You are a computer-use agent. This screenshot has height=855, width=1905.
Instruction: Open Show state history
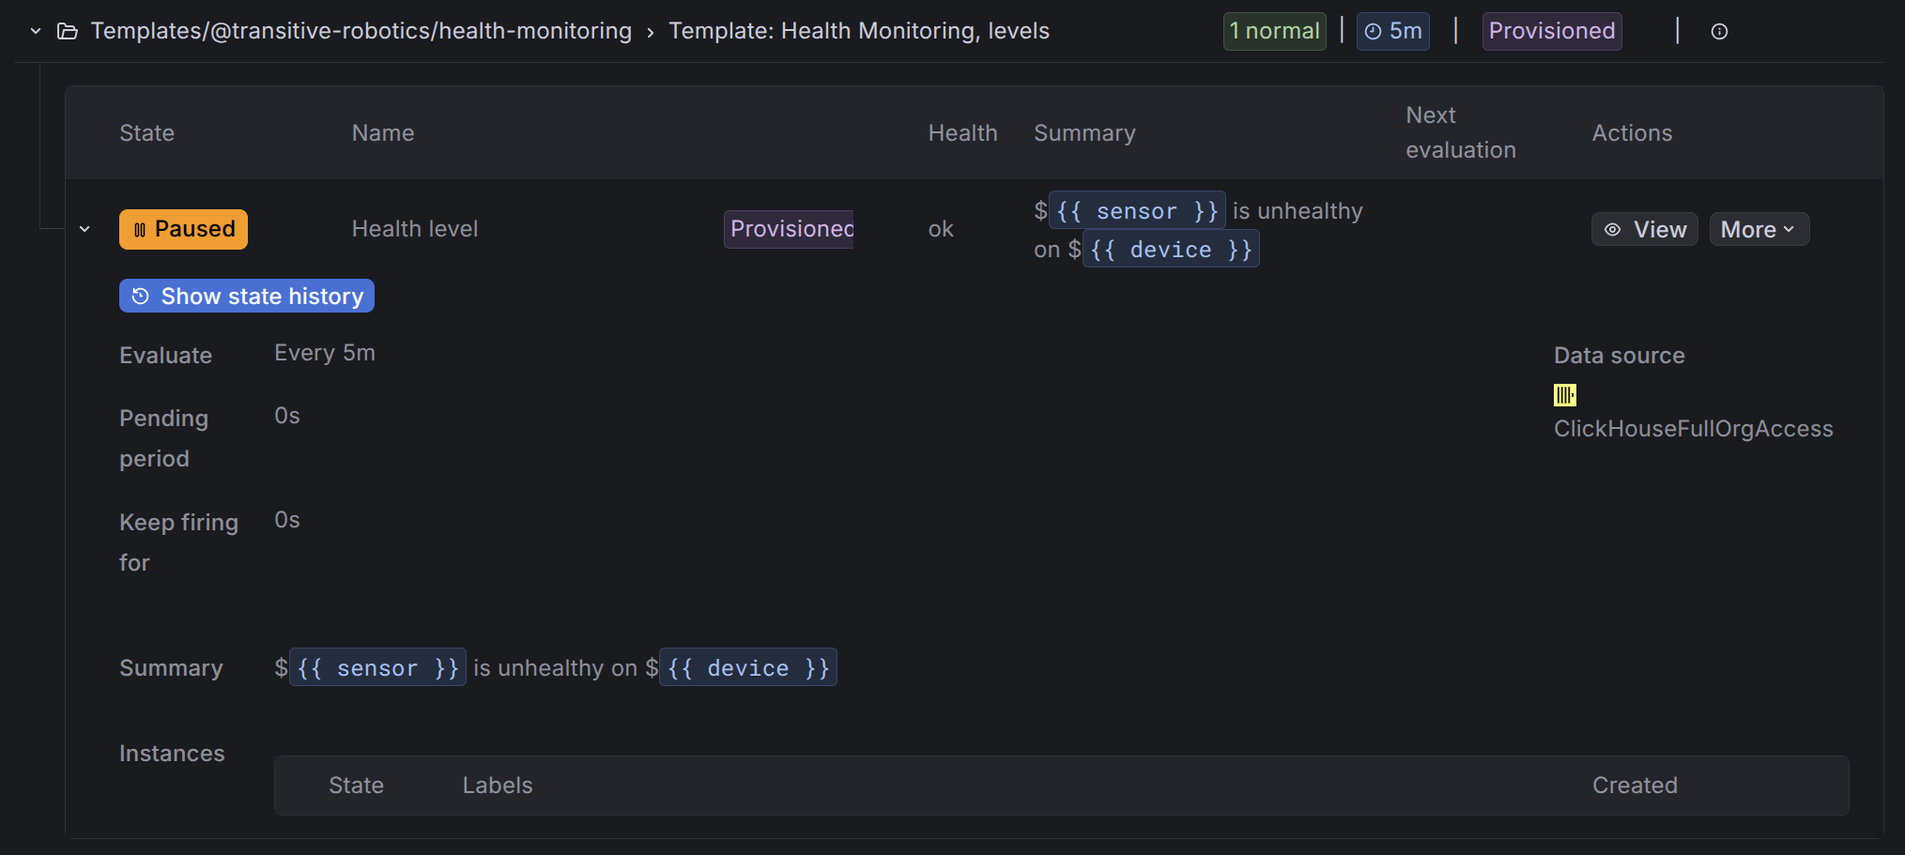coord(246,296)
